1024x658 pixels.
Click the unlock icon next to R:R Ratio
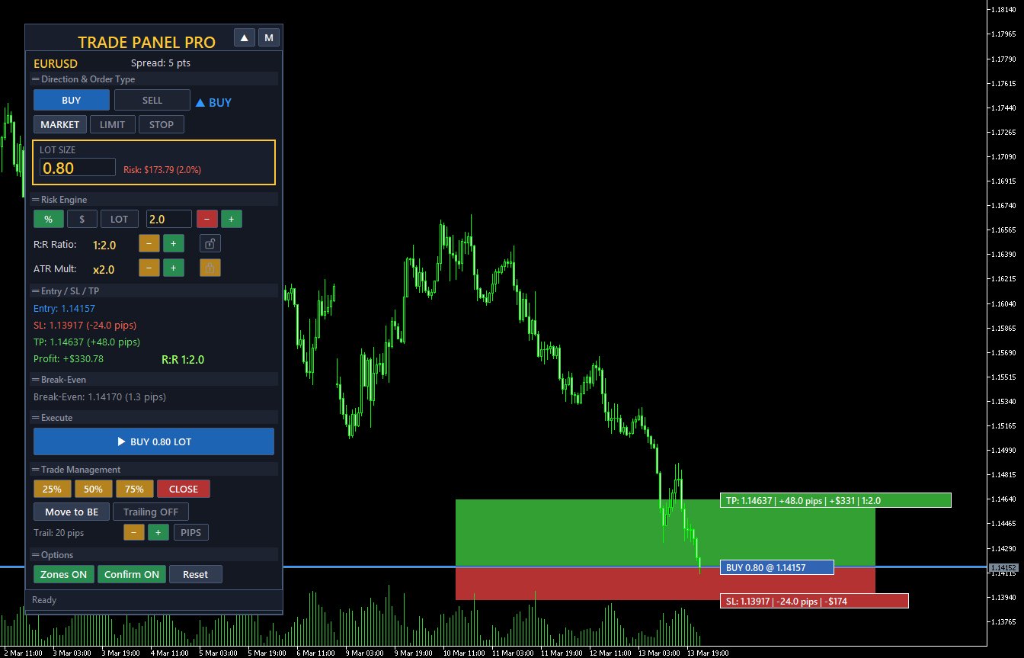point(210,243)
